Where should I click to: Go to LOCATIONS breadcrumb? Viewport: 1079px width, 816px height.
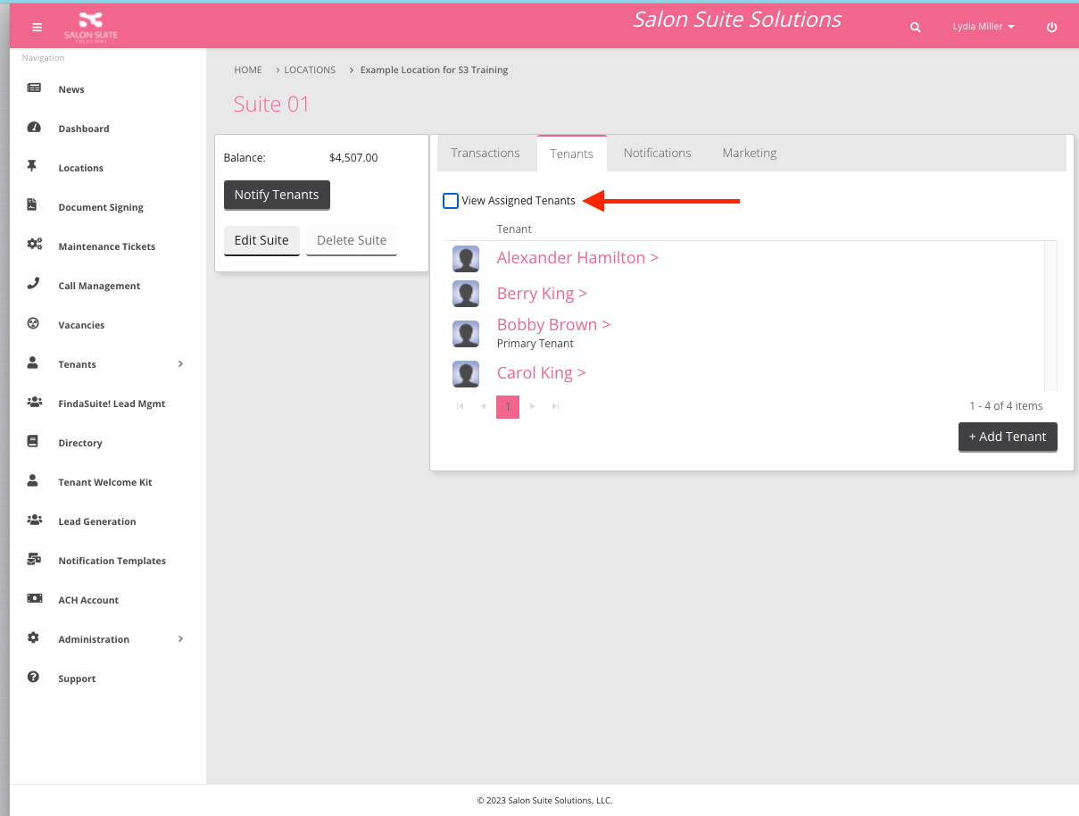click(310, 70)
